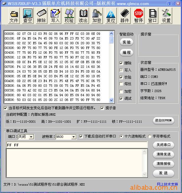Toggle 下载后自动打开串口 checkbox

click(81, 136)
